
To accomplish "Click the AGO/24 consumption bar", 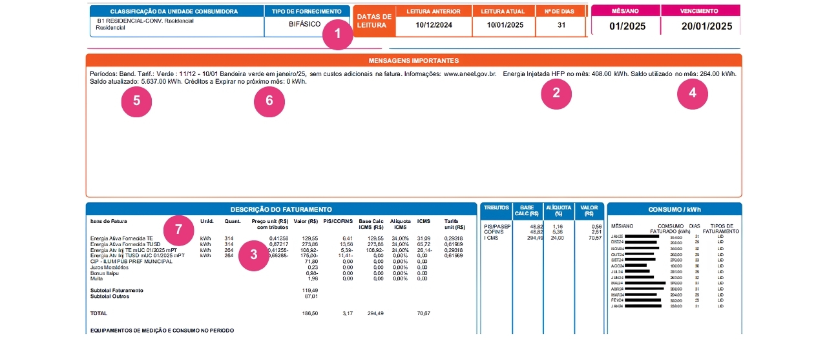I will 636,266.
